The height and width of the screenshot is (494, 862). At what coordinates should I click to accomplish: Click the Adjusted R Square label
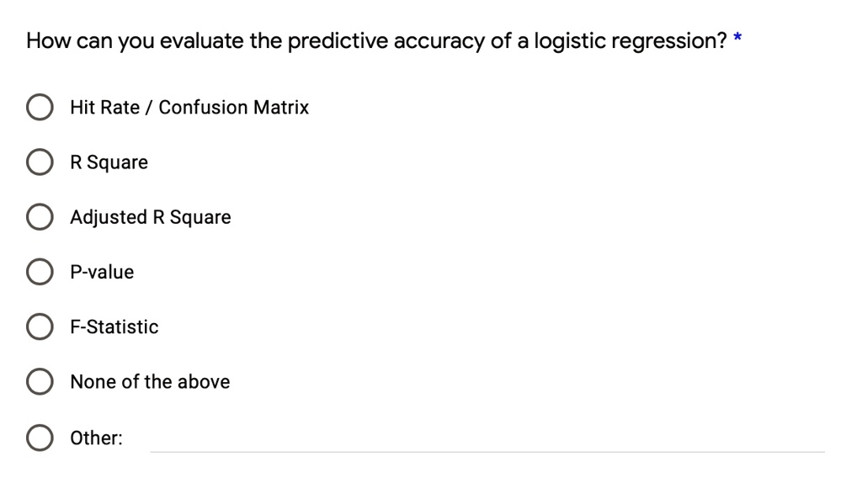click(x=151, y=216)
